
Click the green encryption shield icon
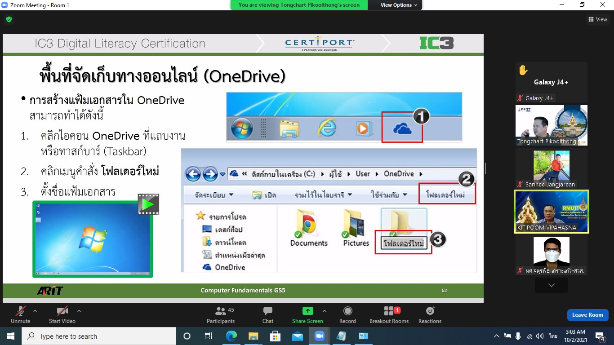pyautogui.click(x=9, y=19)
